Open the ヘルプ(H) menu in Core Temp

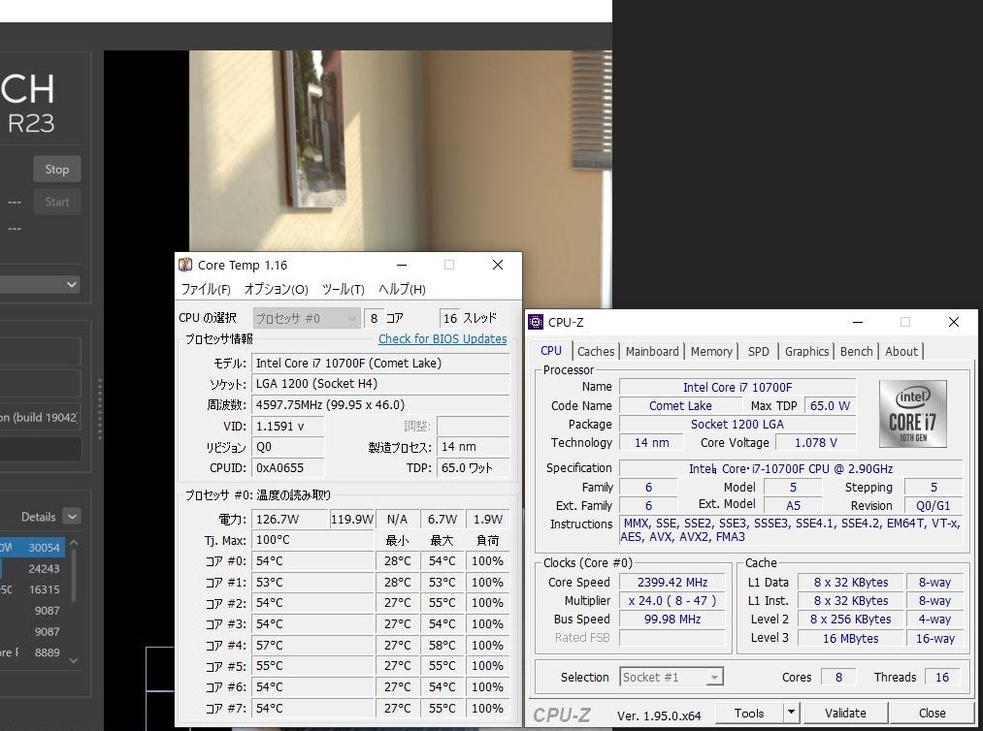click(402, 289)
